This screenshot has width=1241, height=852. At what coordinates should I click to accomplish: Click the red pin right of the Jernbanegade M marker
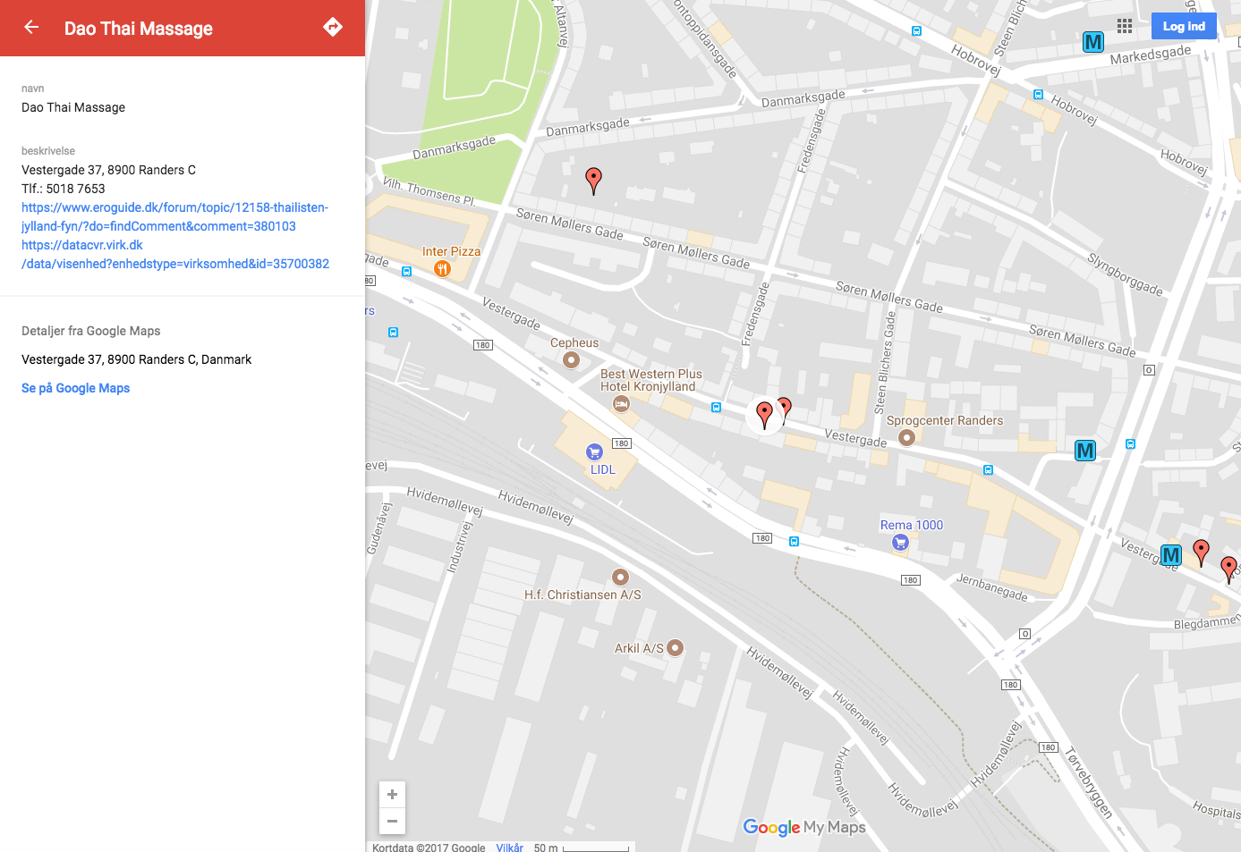tap(1202, 553)
